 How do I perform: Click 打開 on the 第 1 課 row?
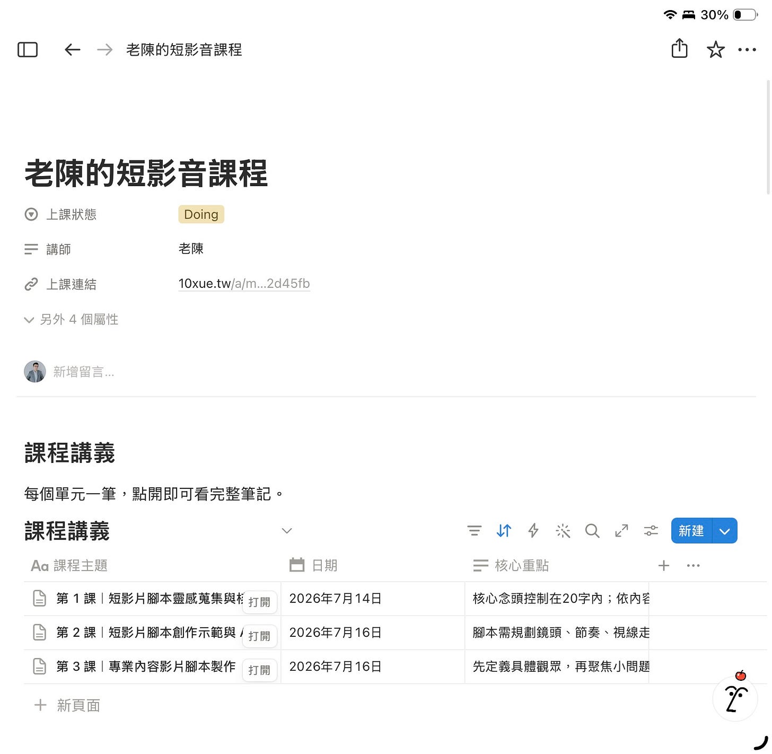259,602
